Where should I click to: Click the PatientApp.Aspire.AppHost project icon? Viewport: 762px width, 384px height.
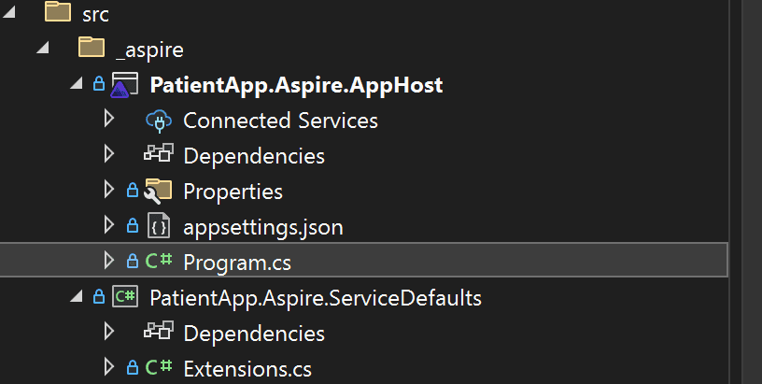[x=121, y=85]
